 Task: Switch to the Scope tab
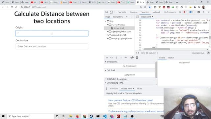pos(162,58)
